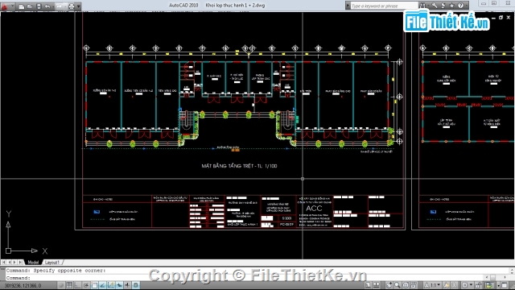The image size is (515, 290).
Task: Click the Workspace Switching gear icon
Action: tap(465, 285)
